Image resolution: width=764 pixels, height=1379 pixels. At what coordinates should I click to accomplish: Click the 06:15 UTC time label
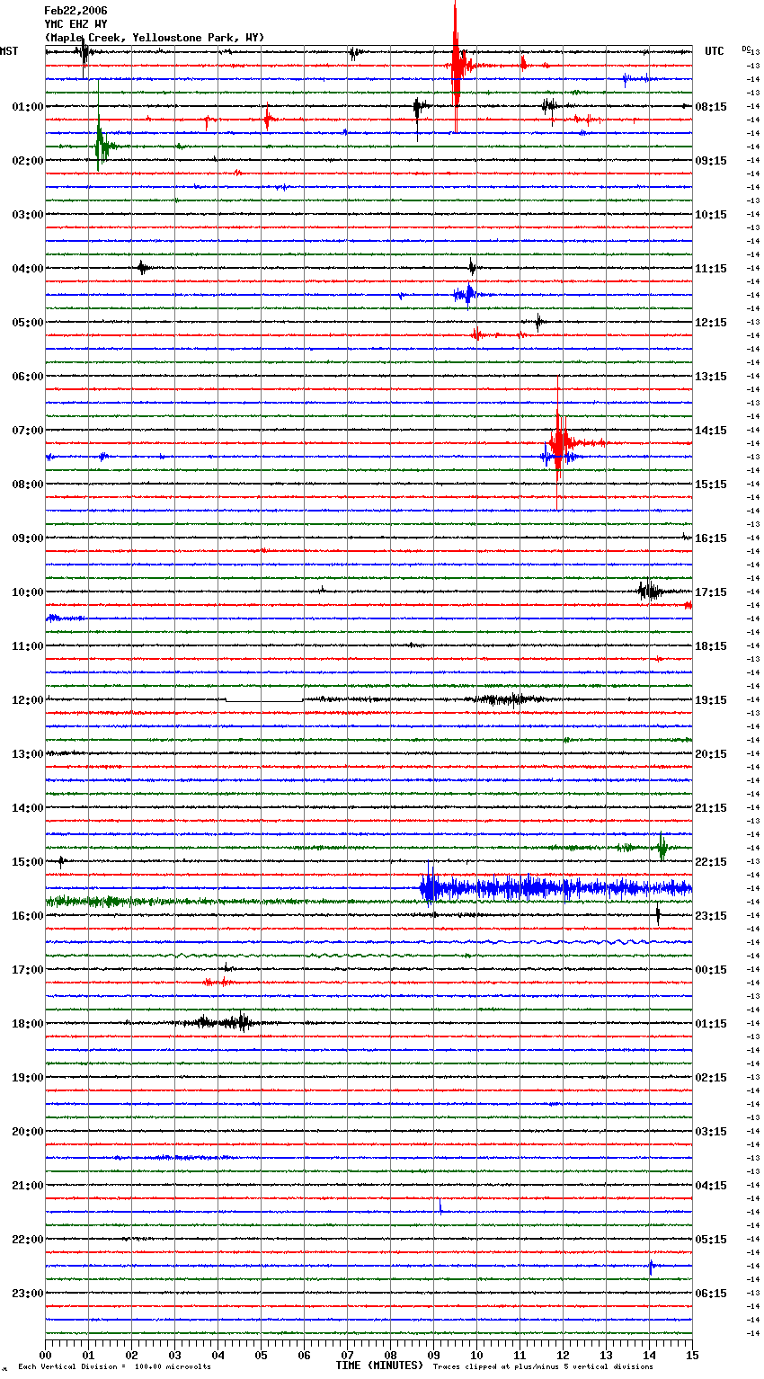(711, 1294)
